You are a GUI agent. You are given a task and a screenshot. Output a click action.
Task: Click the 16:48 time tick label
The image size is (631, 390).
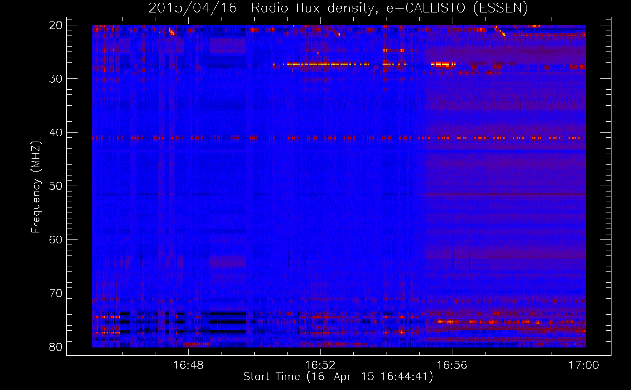tap(188, 365)
